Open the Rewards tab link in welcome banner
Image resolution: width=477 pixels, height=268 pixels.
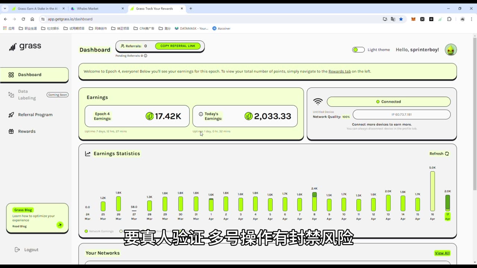[x=339, y=71]
